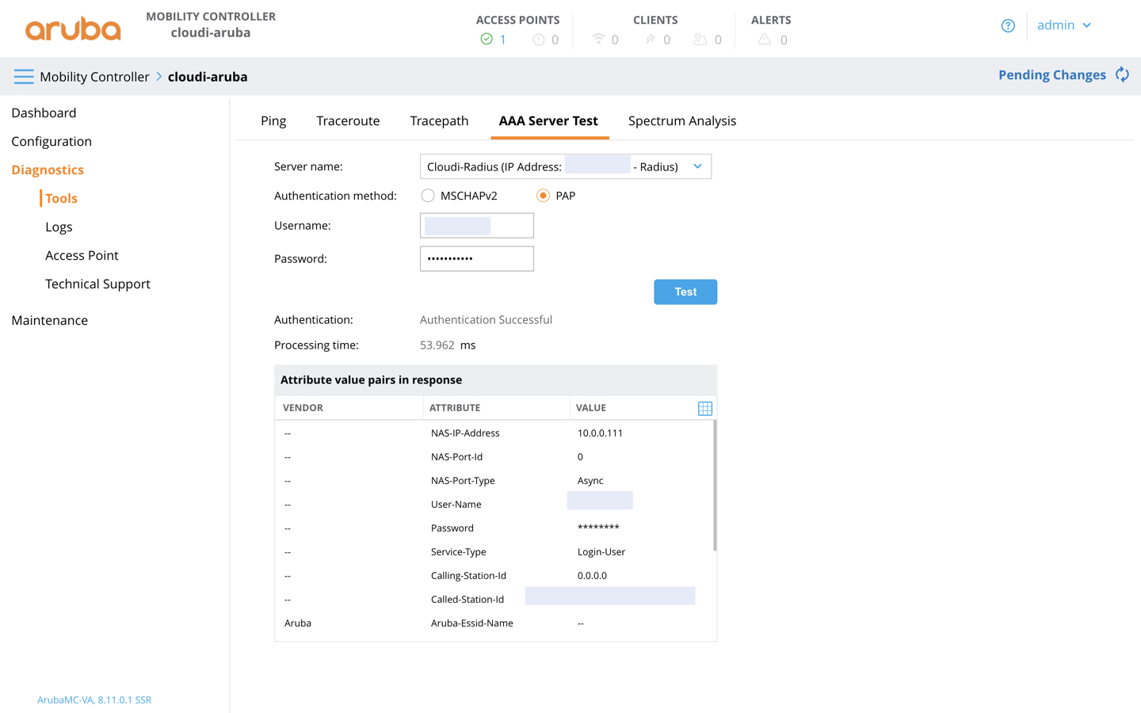
Task: Open the help icon in the header
Action: (1008, 25)
